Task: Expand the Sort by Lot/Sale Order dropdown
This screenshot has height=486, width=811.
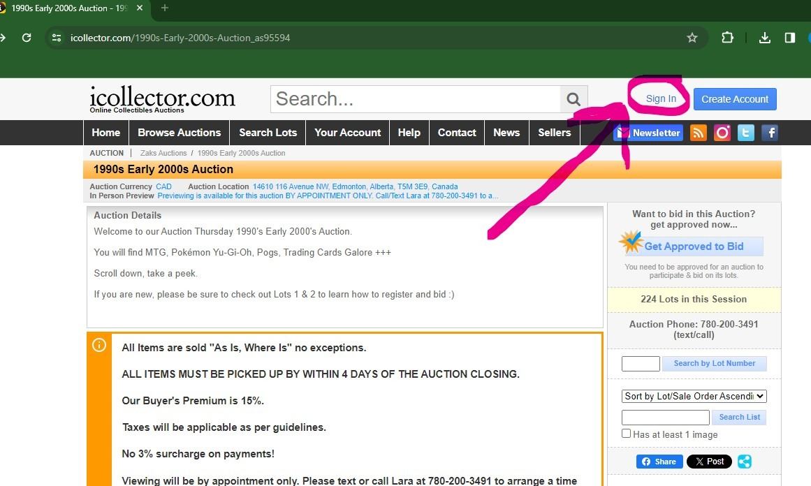Action: pyautogui.click(x=694, y=396)
